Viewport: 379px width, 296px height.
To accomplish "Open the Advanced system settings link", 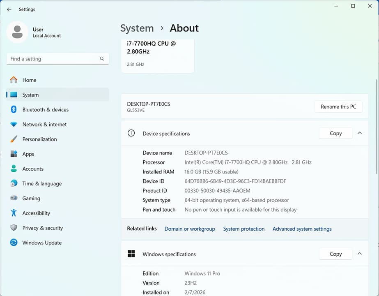I will [x=302, y=229].
